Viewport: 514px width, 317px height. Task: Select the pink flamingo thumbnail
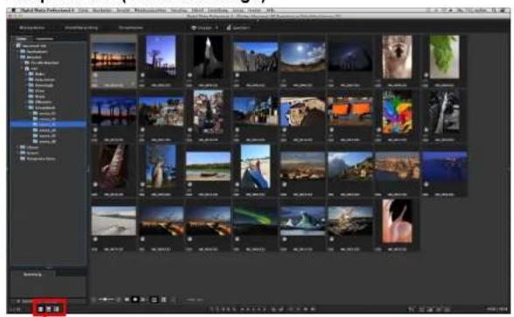click(x=397, y=222)
